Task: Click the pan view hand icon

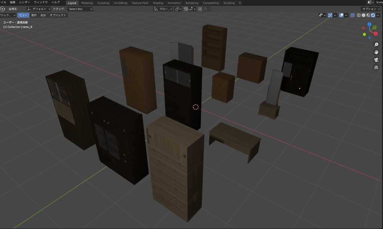Action: [376, 52]
